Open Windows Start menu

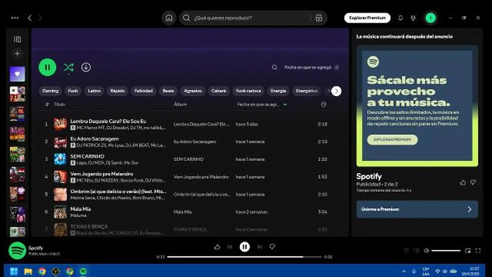coord(14,271)
